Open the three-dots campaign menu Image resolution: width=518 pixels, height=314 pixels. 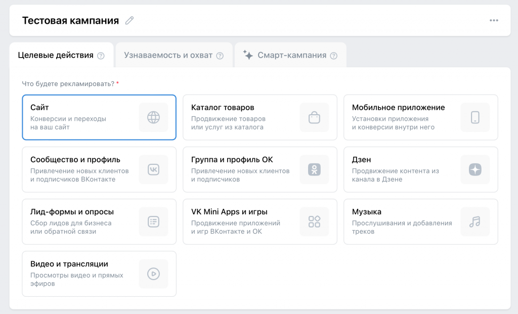click(x=494, y=20)
